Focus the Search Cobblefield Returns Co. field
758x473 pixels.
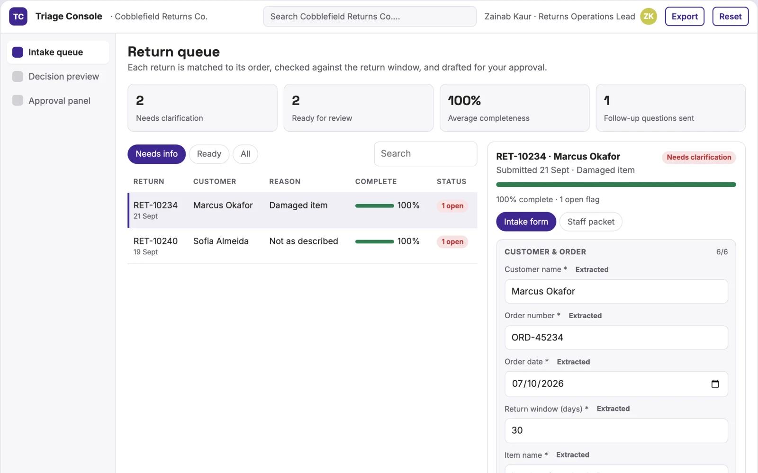[x=370, y=17]
